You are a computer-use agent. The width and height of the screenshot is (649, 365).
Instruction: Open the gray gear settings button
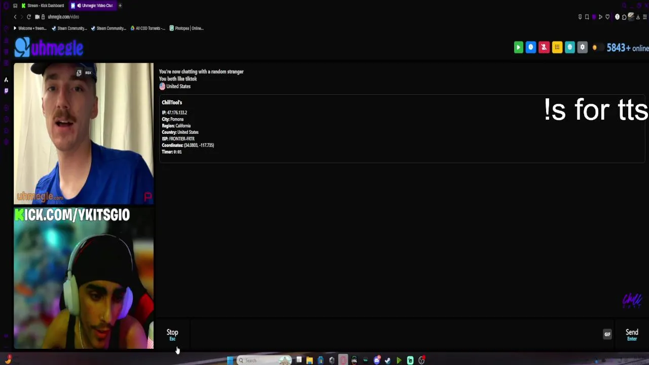pyautogui.click(x=582, y=47)
